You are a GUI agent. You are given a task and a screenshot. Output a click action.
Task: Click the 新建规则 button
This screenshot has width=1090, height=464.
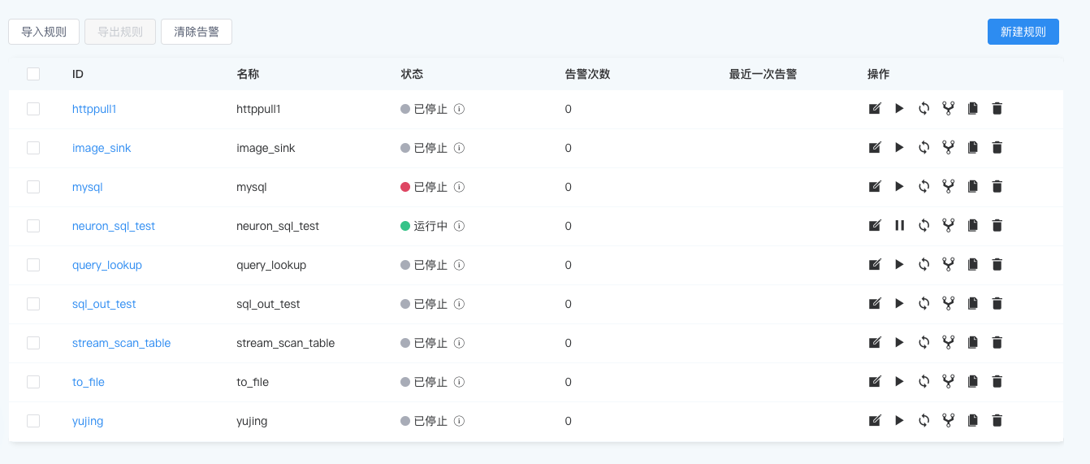pos(1023,32)
